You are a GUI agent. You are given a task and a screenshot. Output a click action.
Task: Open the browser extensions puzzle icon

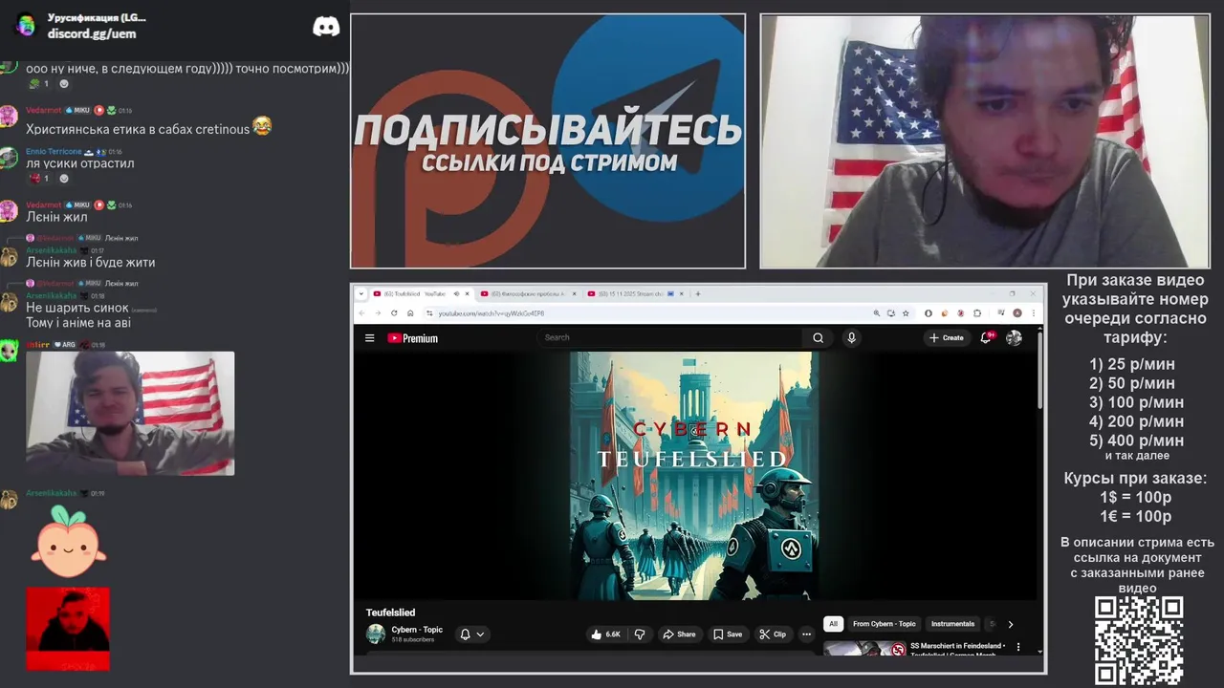977,312
